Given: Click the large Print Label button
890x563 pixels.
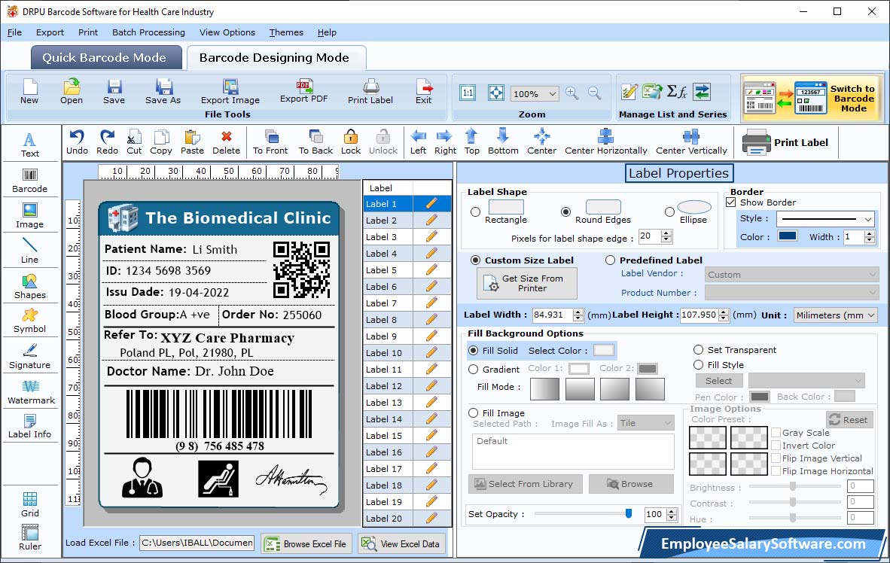Looking at the screenshot, I should point(785,142).
